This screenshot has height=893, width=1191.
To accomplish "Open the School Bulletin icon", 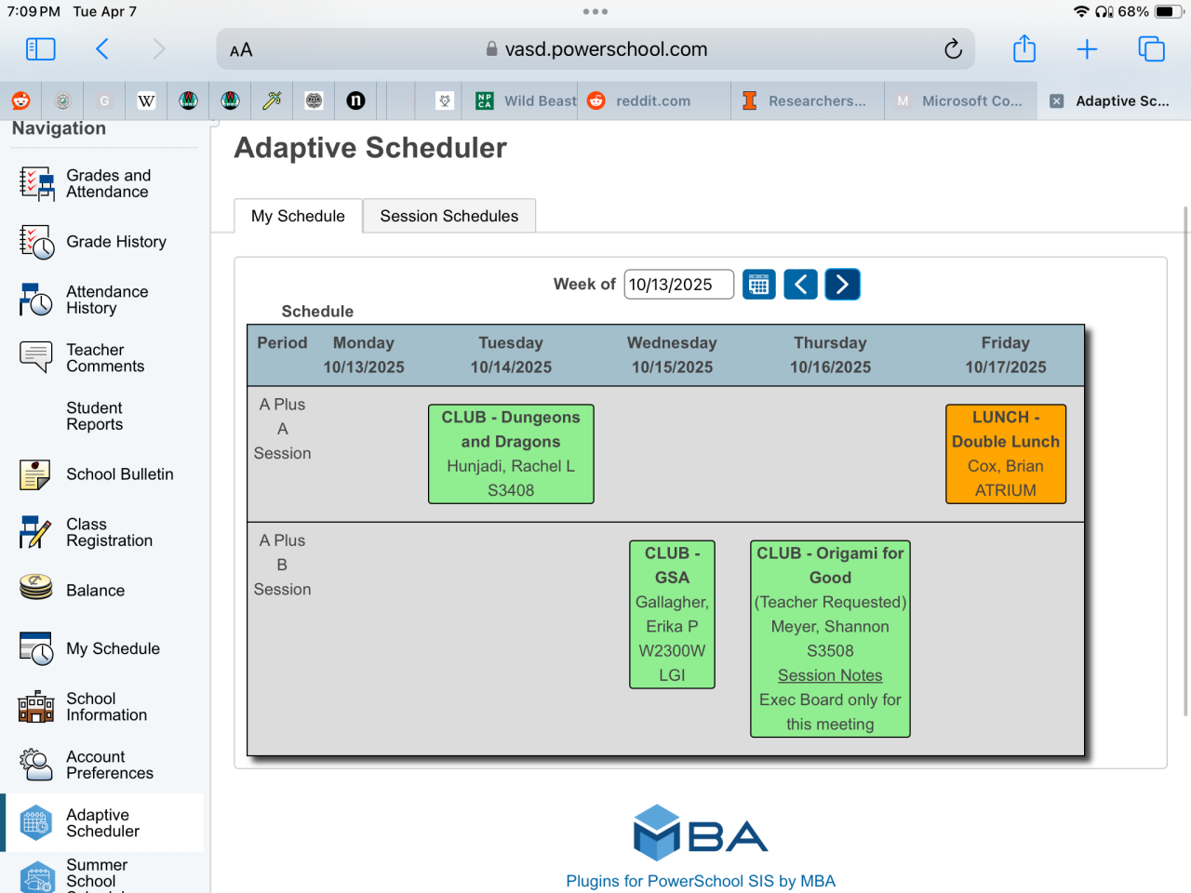I will (x=35, y=474).
